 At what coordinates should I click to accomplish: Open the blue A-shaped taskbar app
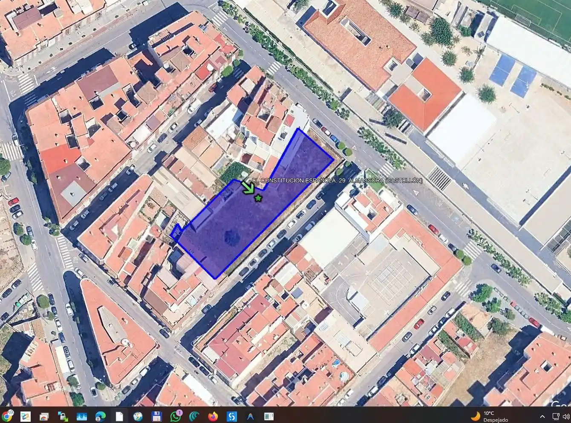[x=250, y=416]
